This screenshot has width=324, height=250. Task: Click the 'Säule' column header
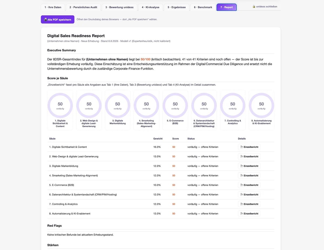pyautogui.click(x=52, y=139)
